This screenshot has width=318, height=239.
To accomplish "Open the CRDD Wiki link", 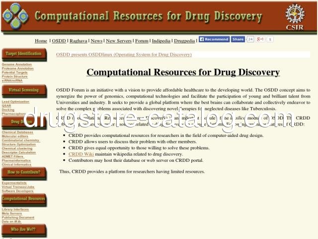I will 81,154.
